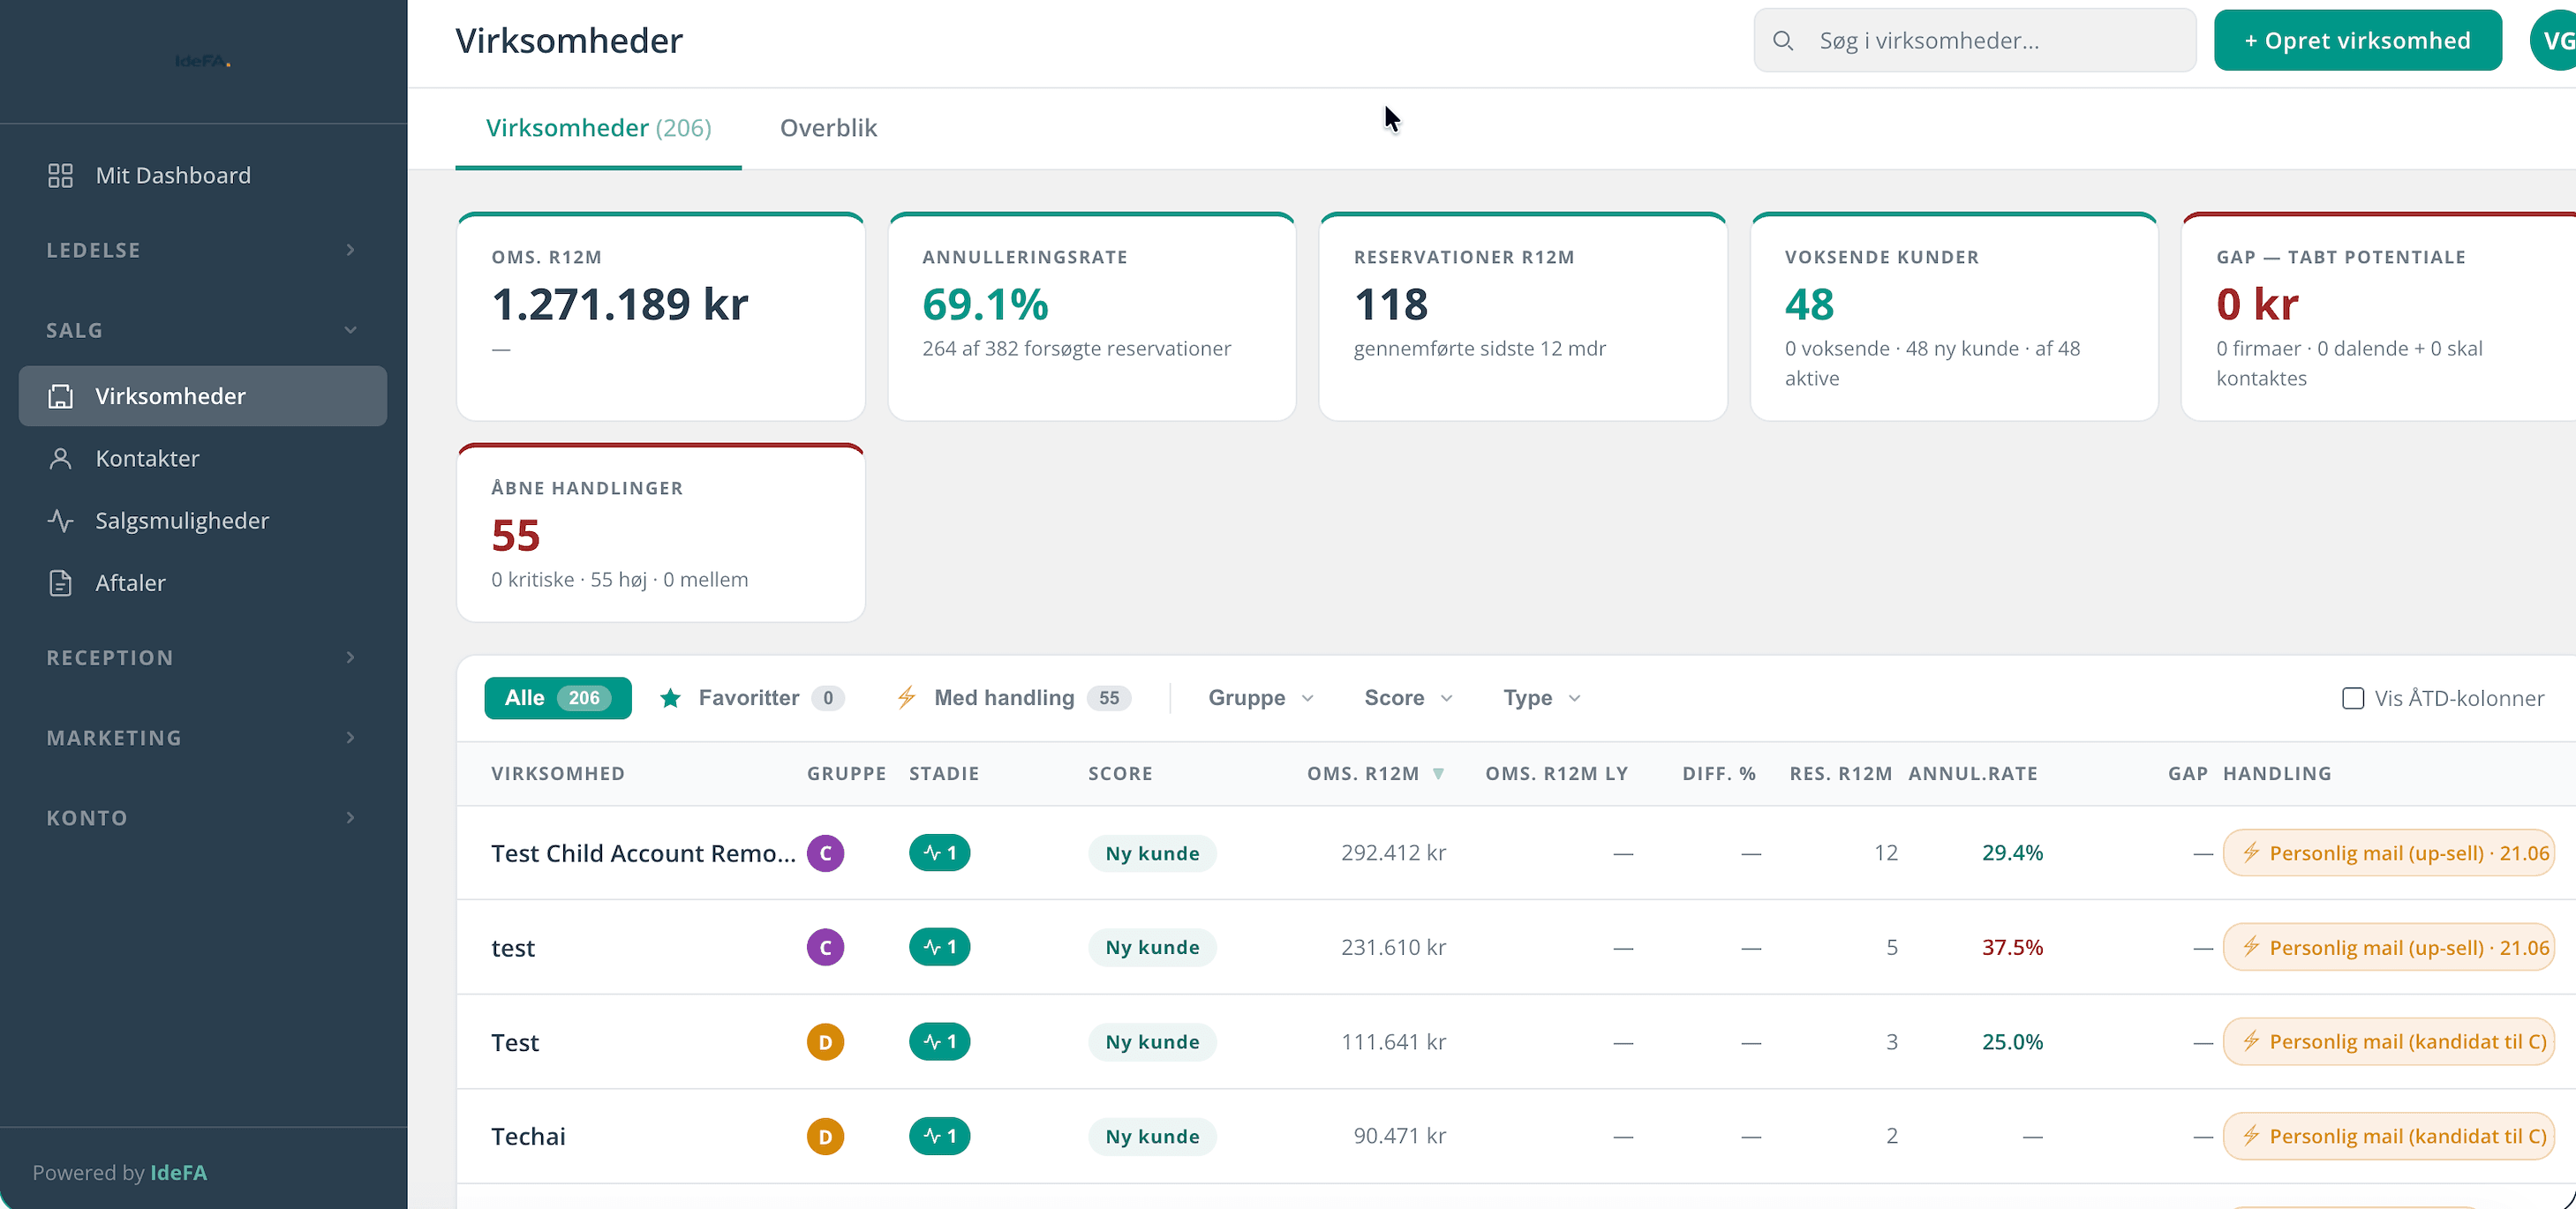Click the Aftaler document icon
Screen dimensions: 2576x1209
[x=60, y=582]
